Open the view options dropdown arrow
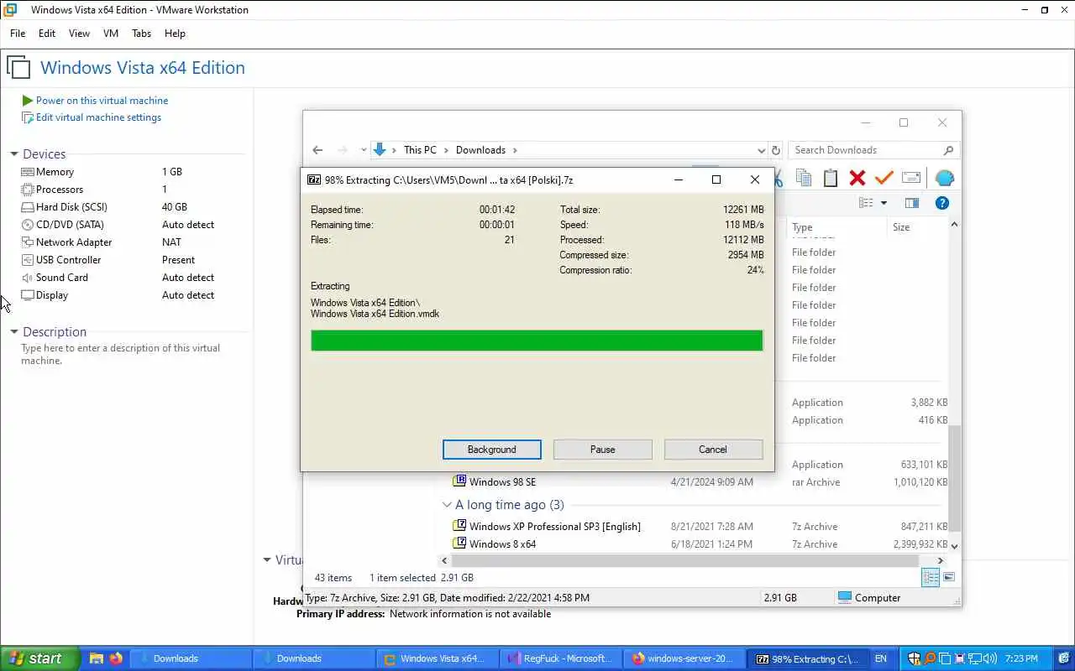 [884, 203]
